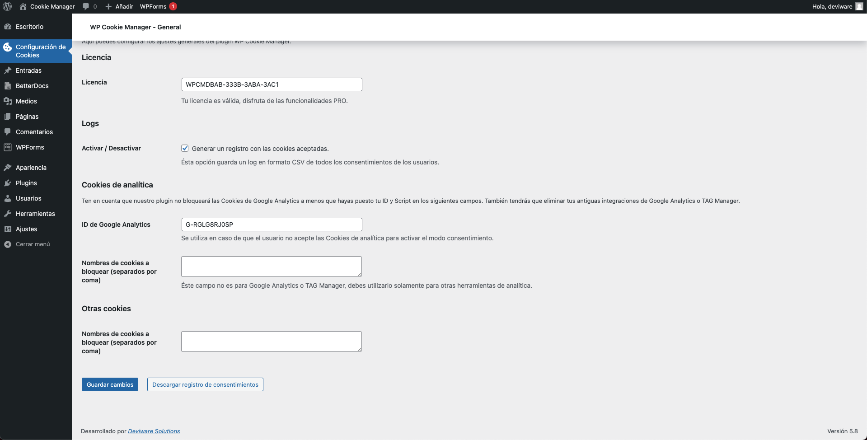Open the Deviware Solutions link
Screen dimensions: 867x440
click(154, 431)
